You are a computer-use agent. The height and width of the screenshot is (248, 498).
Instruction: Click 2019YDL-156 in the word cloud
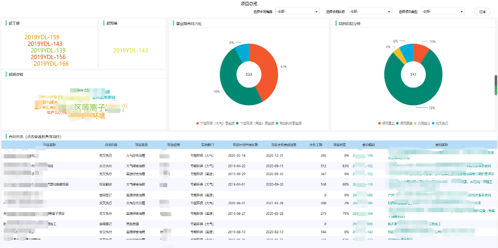[x=48, y=57]
